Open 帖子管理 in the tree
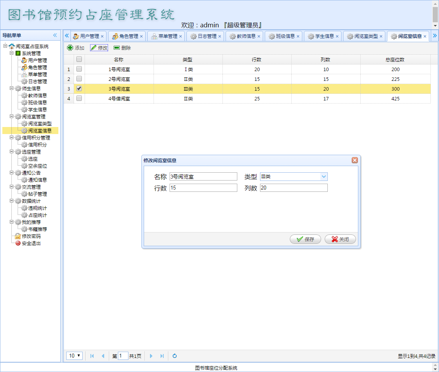The width and height of the screenshot is (439, 372). pyautogui.click(x=37, y=194)
